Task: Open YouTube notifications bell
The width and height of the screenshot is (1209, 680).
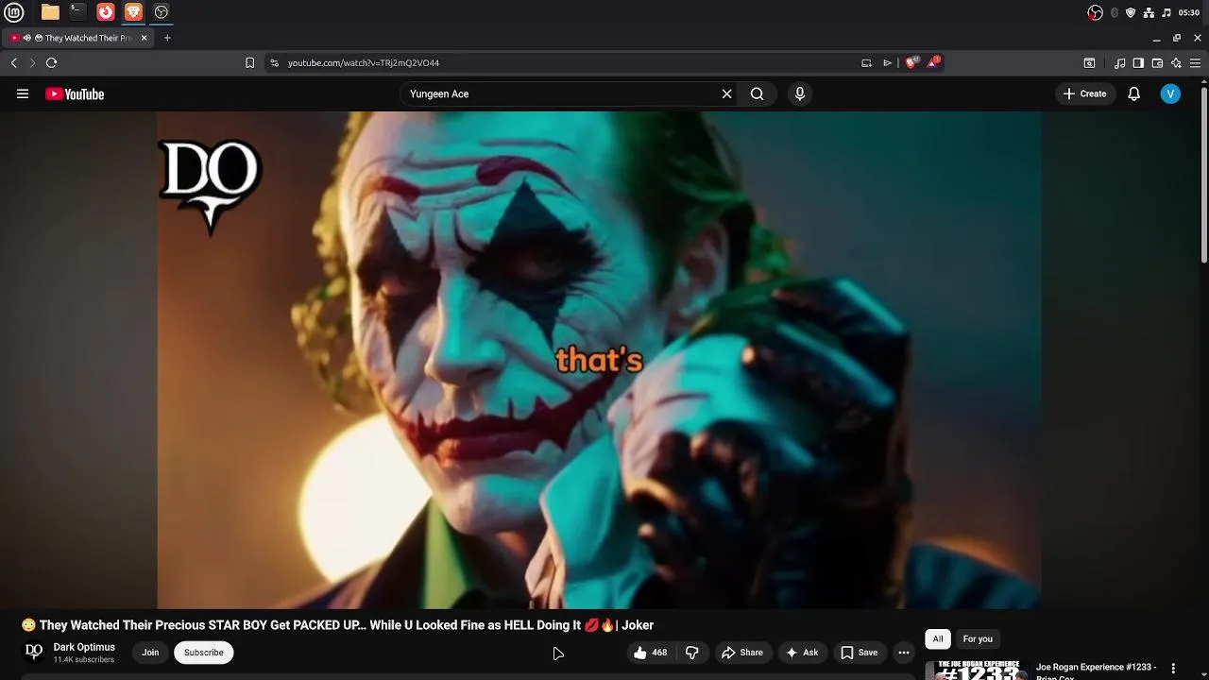Action: (x=1133, y=94)
